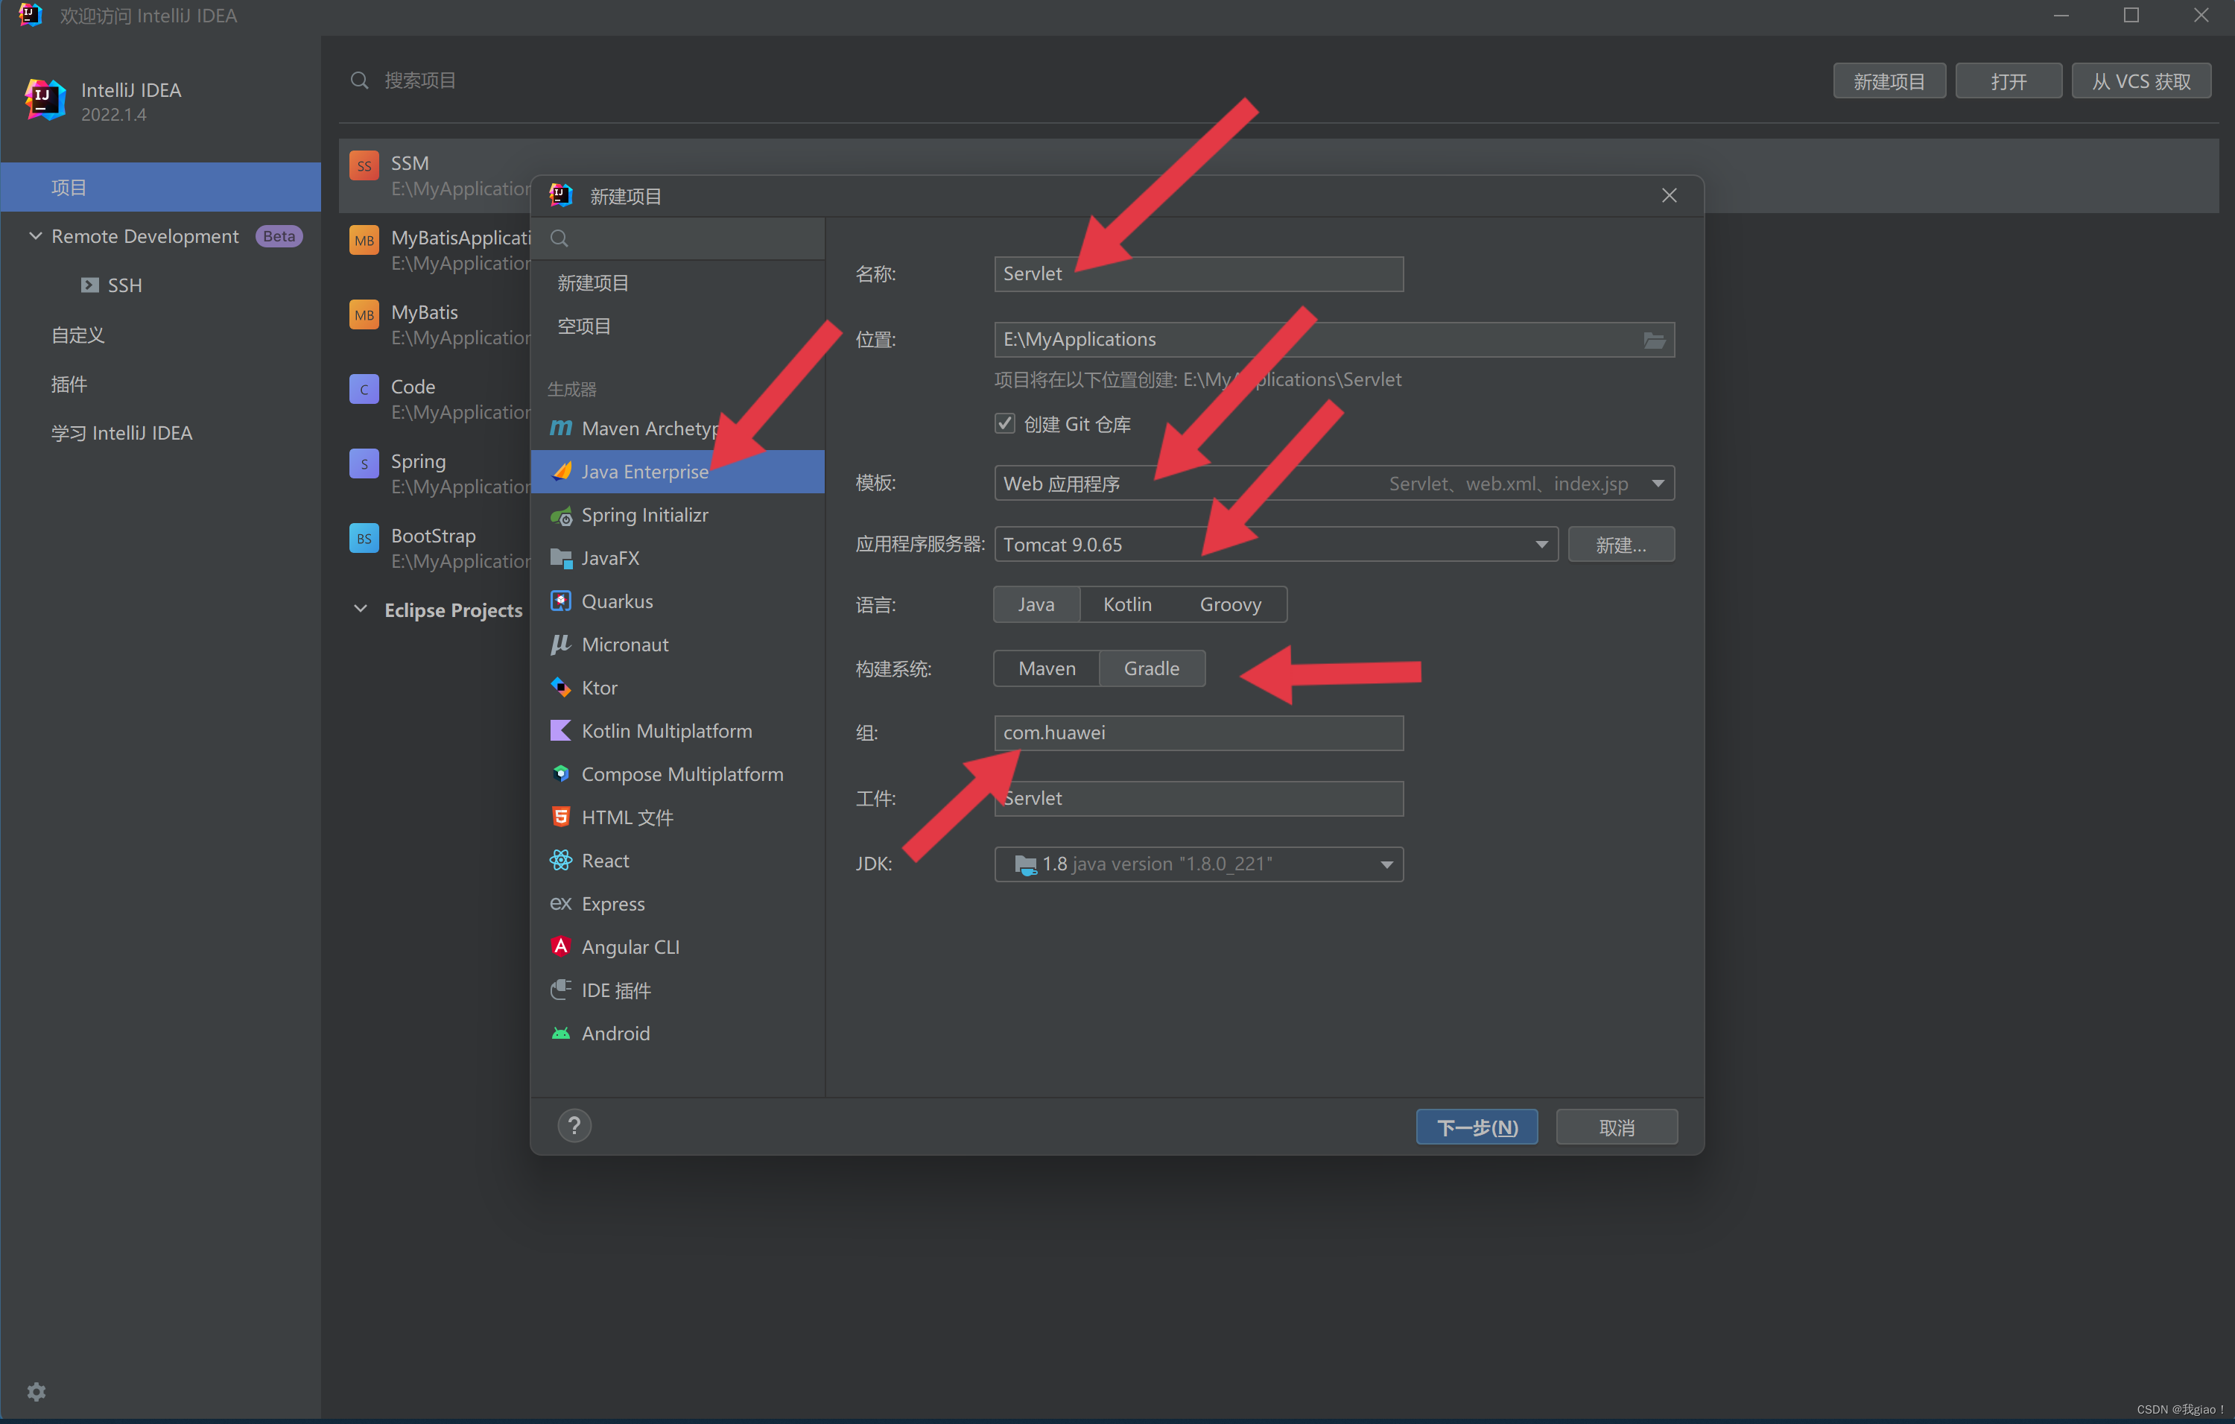Image resolution: width=2235 pixels, height=1424 pixels.
Task: Click the 工件 Servlet input field
Action: point(1198,800)
